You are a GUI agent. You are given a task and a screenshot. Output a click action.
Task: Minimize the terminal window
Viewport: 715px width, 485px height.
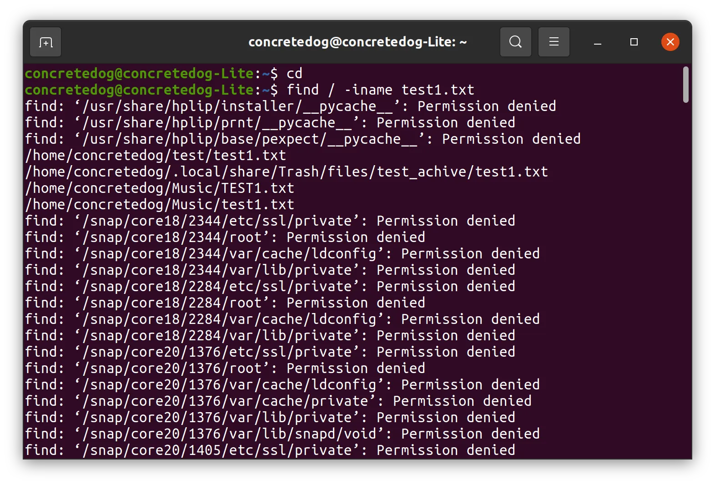[598, 42]
